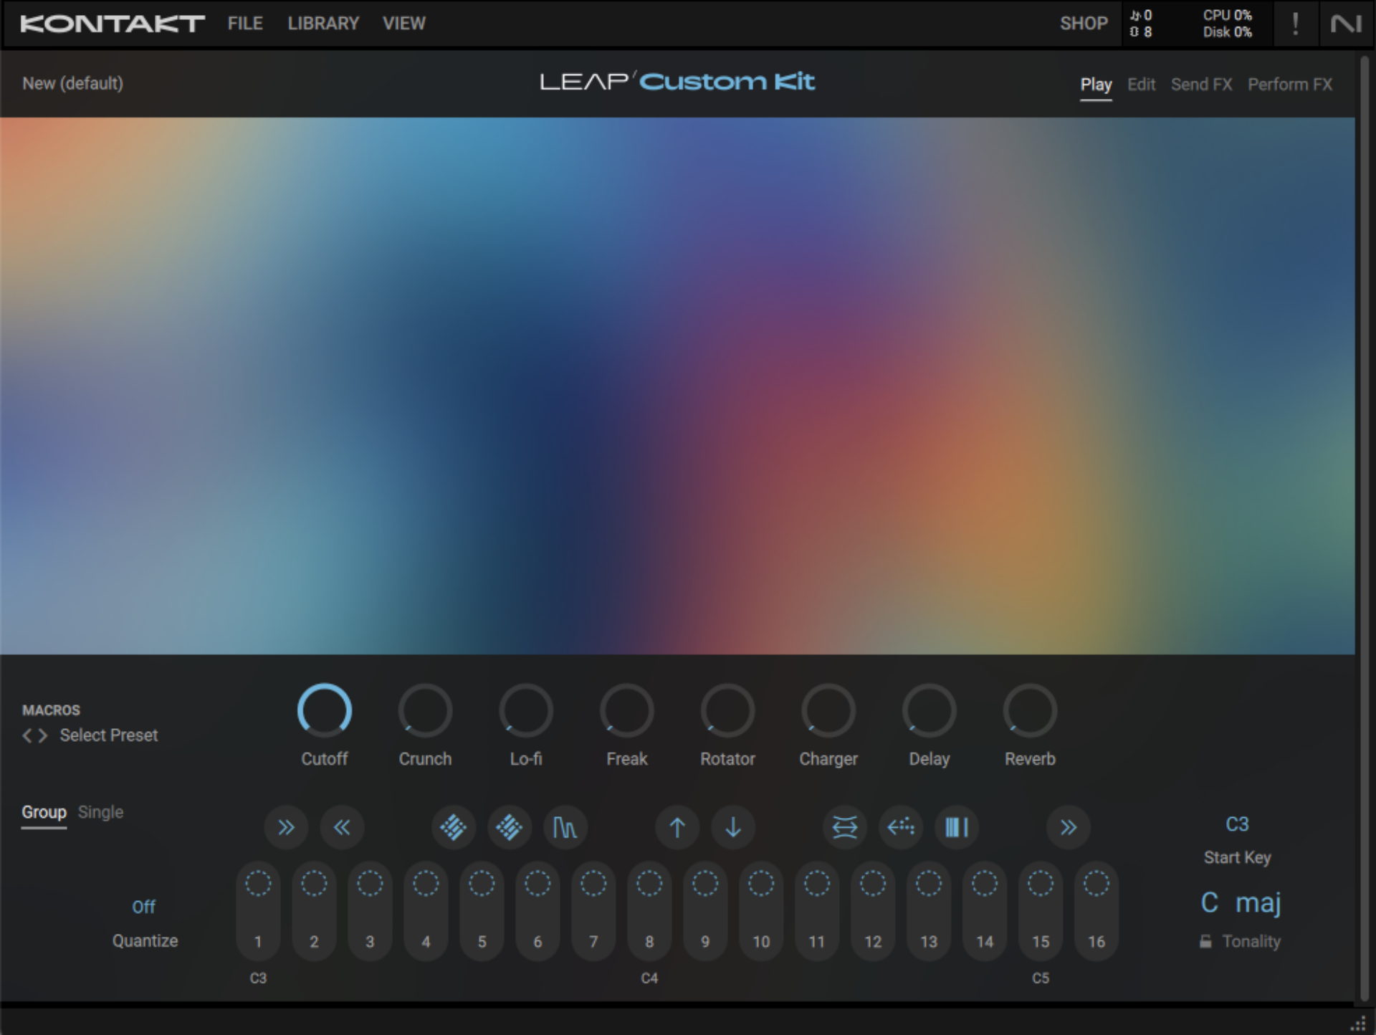Switch from Group to Single mode

pos(100,812)
